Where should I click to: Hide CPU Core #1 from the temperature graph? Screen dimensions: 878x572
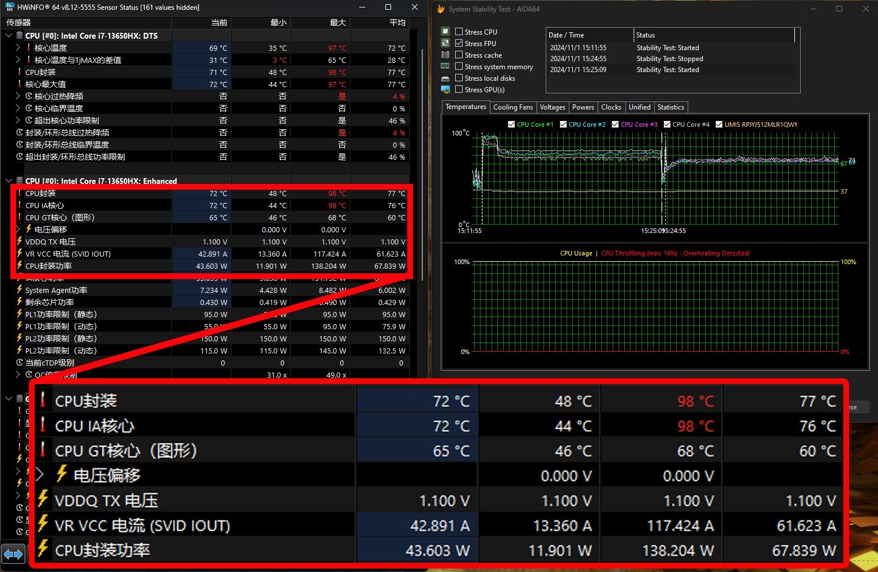511,125
